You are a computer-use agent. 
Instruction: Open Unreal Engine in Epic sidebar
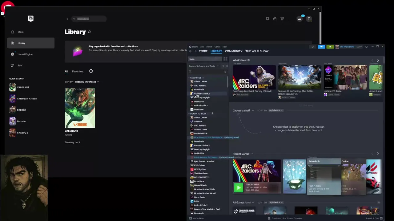point(31,54)
